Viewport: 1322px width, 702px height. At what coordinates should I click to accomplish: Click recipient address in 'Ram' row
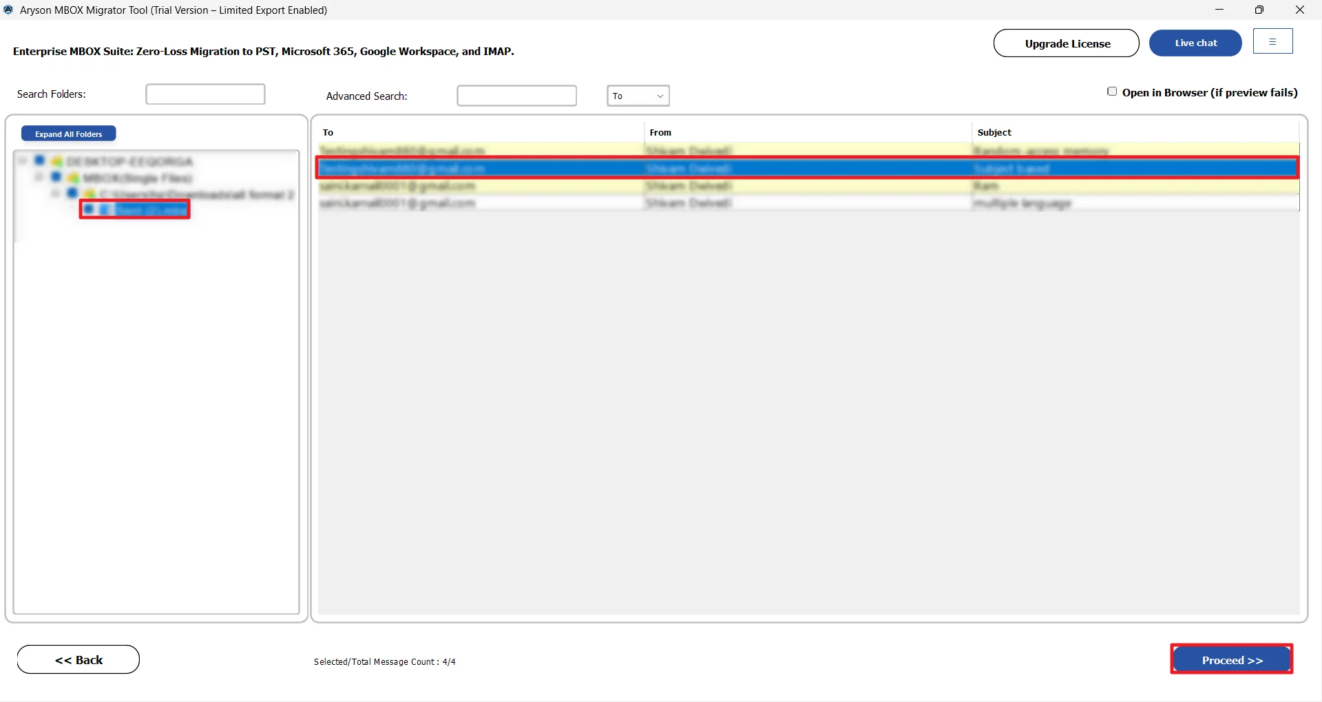(397, 186)
